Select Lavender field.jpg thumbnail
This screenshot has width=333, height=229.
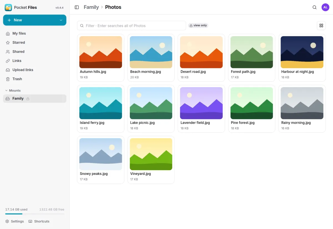201,103
